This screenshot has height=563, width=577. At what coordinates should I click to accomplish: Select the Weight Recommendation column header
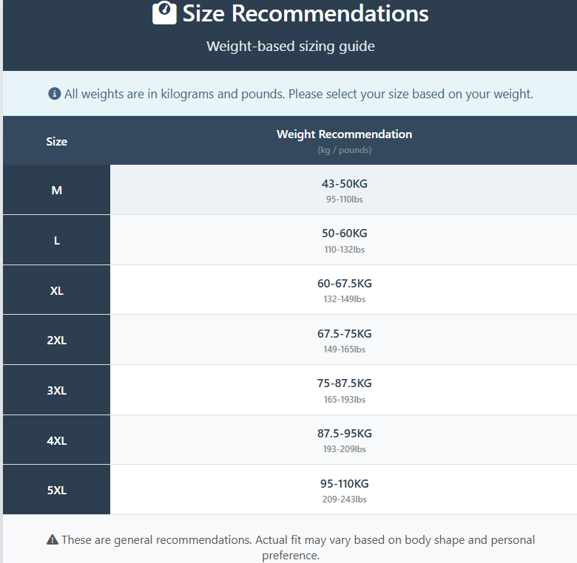pyautogui.click(x=344, y=134)
